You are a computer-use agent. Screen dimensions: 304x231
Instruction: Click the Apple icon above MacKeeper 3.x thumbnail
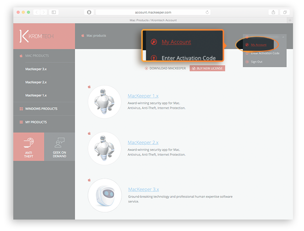coord(89,180)
